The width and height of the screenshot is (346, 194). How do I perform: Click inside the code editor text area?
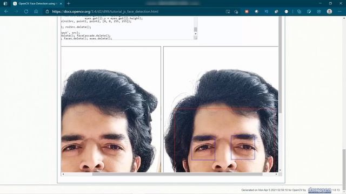click(127, 28)
